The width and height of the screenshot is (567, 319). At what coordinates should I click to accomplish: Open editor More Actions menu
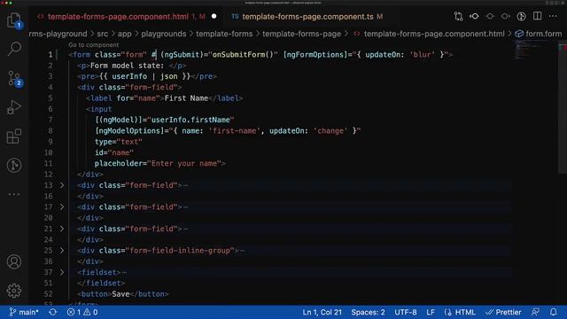point(553,16)
